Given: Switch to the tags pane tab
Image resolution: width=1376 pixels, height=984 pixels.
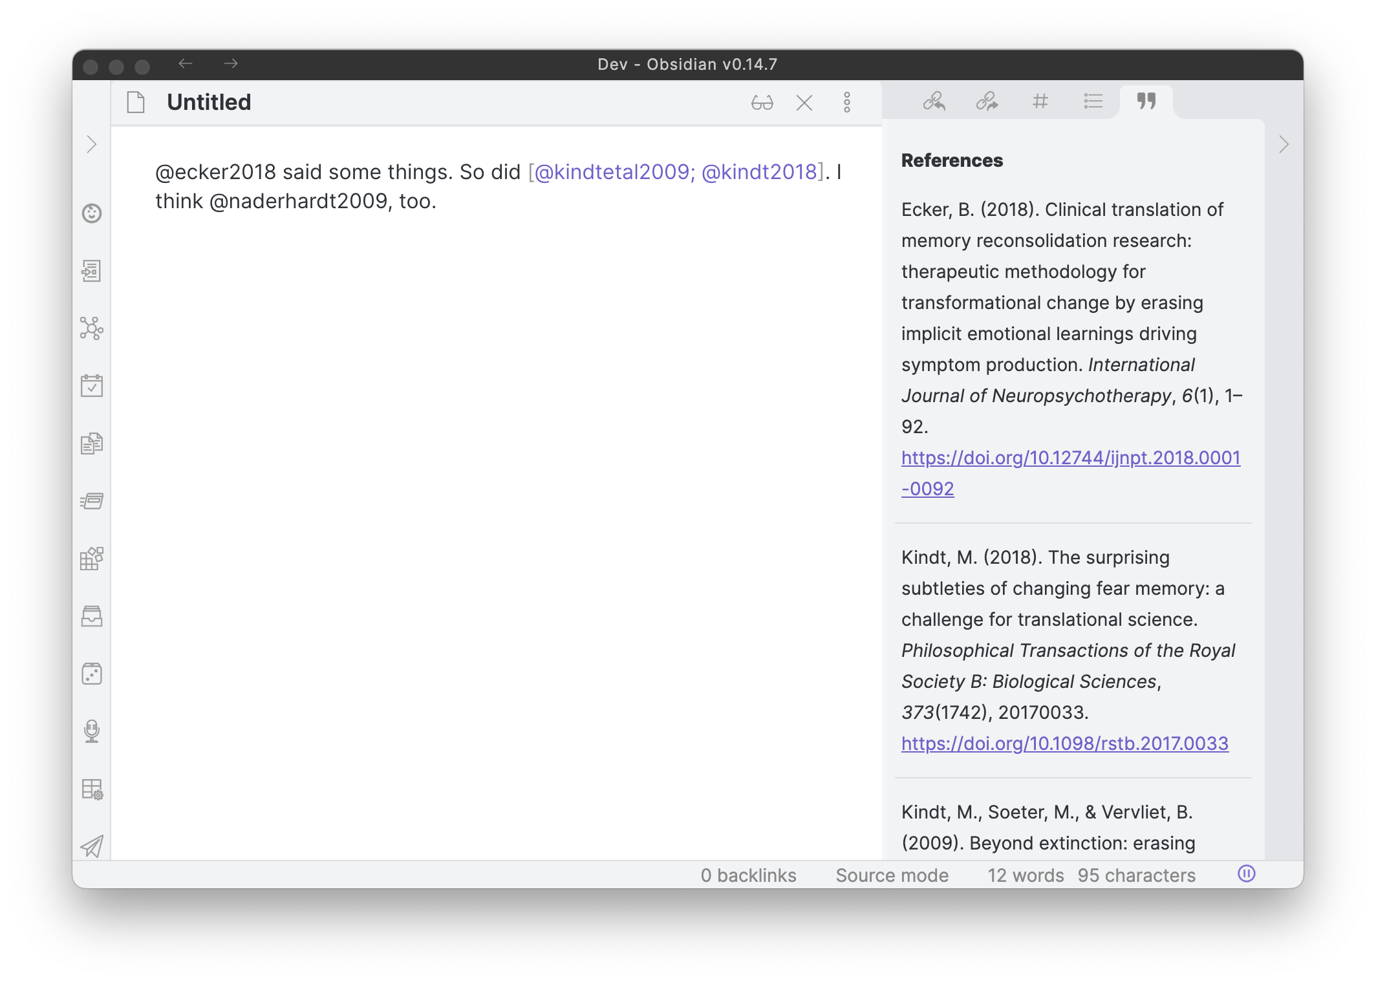Looking at the screenshot, I should [x=1040, y=101].
